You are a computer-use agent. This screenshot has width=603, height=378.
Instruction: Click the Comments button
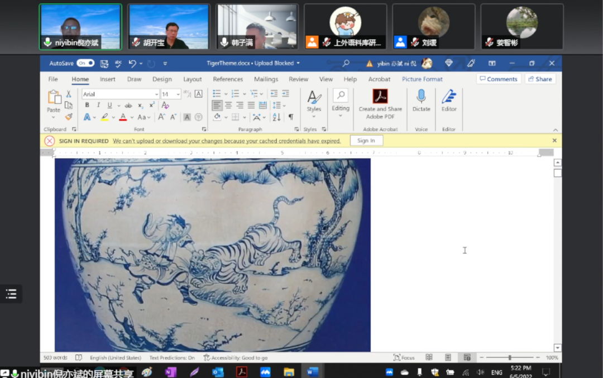[x=499, y=79]
